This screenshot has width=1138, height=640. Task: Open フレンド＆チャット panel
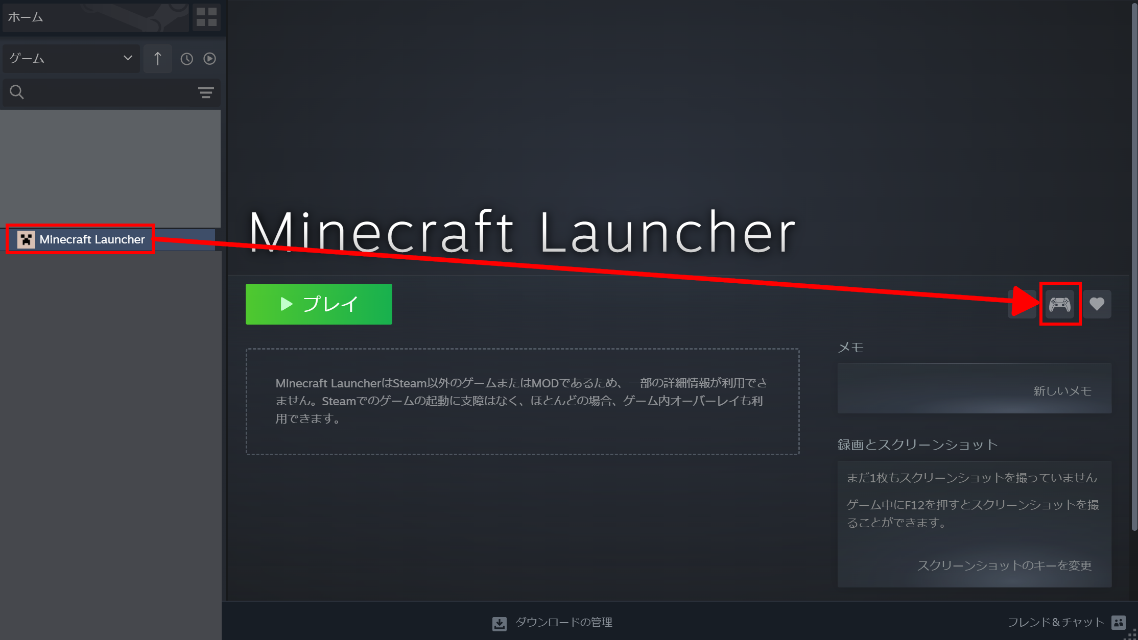1056,622
